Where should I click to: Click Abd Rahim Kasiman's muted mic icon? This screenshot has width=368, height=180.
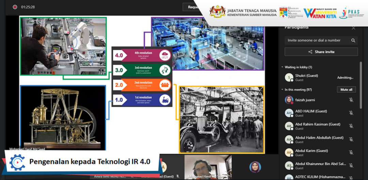coord(351,126)
